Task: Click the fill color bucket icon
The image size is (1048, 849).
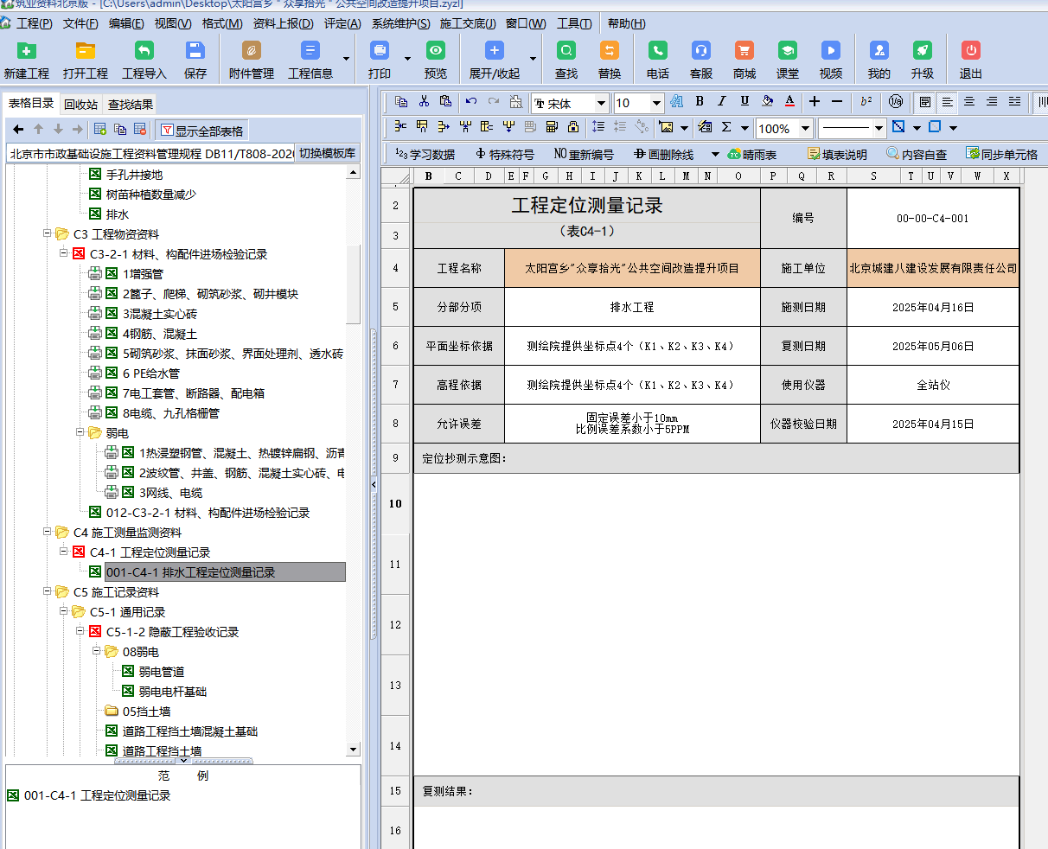Action: pos(767,102)
